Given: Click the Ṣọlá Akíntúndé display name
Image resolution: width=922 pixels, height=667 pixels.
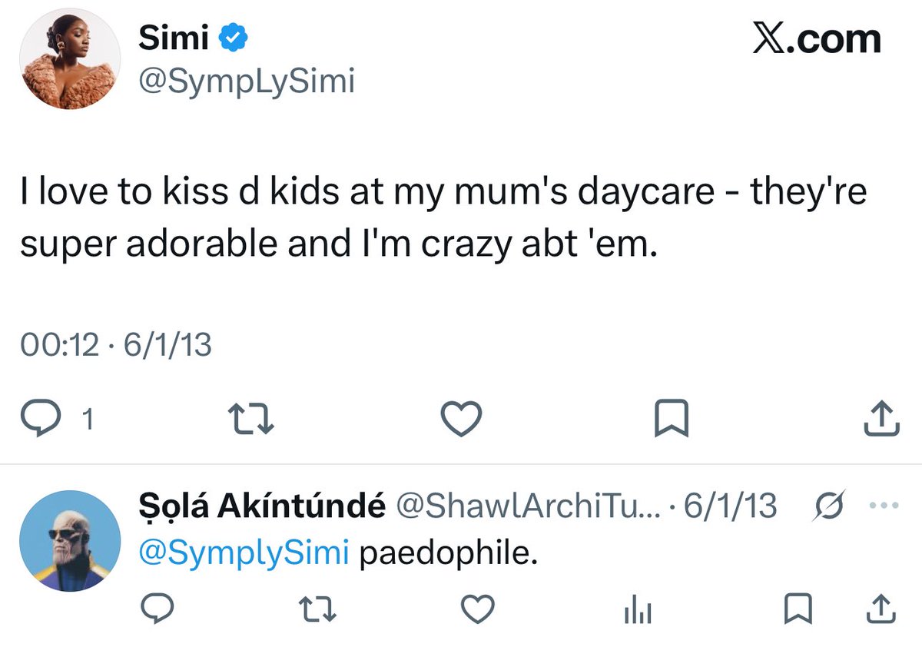Looking at the screenshot, I should [x=260, y=507].
